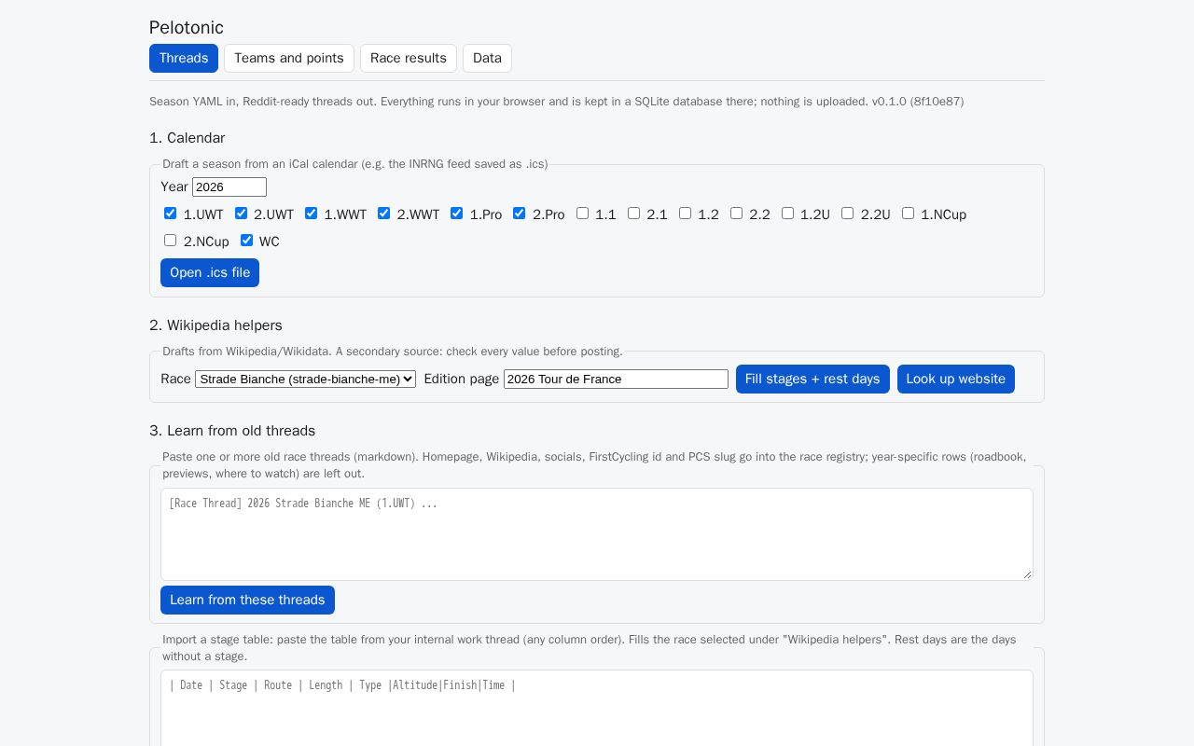
Task: Open the Race dropdown selector
Action: tap(305, 379)
